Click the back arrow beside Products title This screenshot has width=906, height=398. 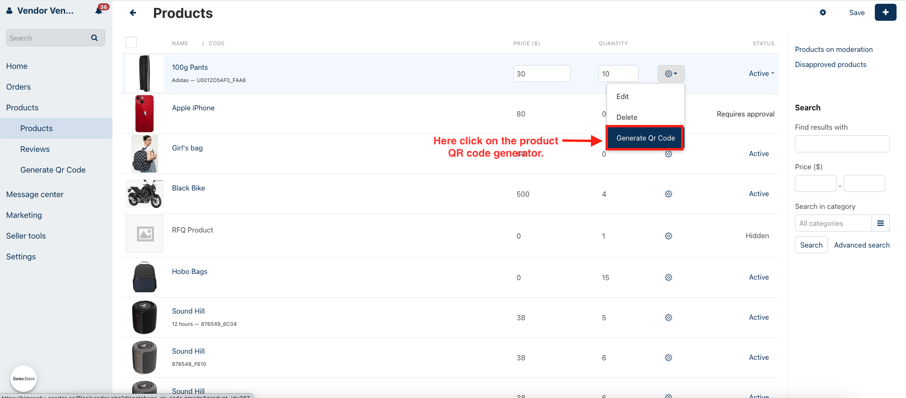133,13
